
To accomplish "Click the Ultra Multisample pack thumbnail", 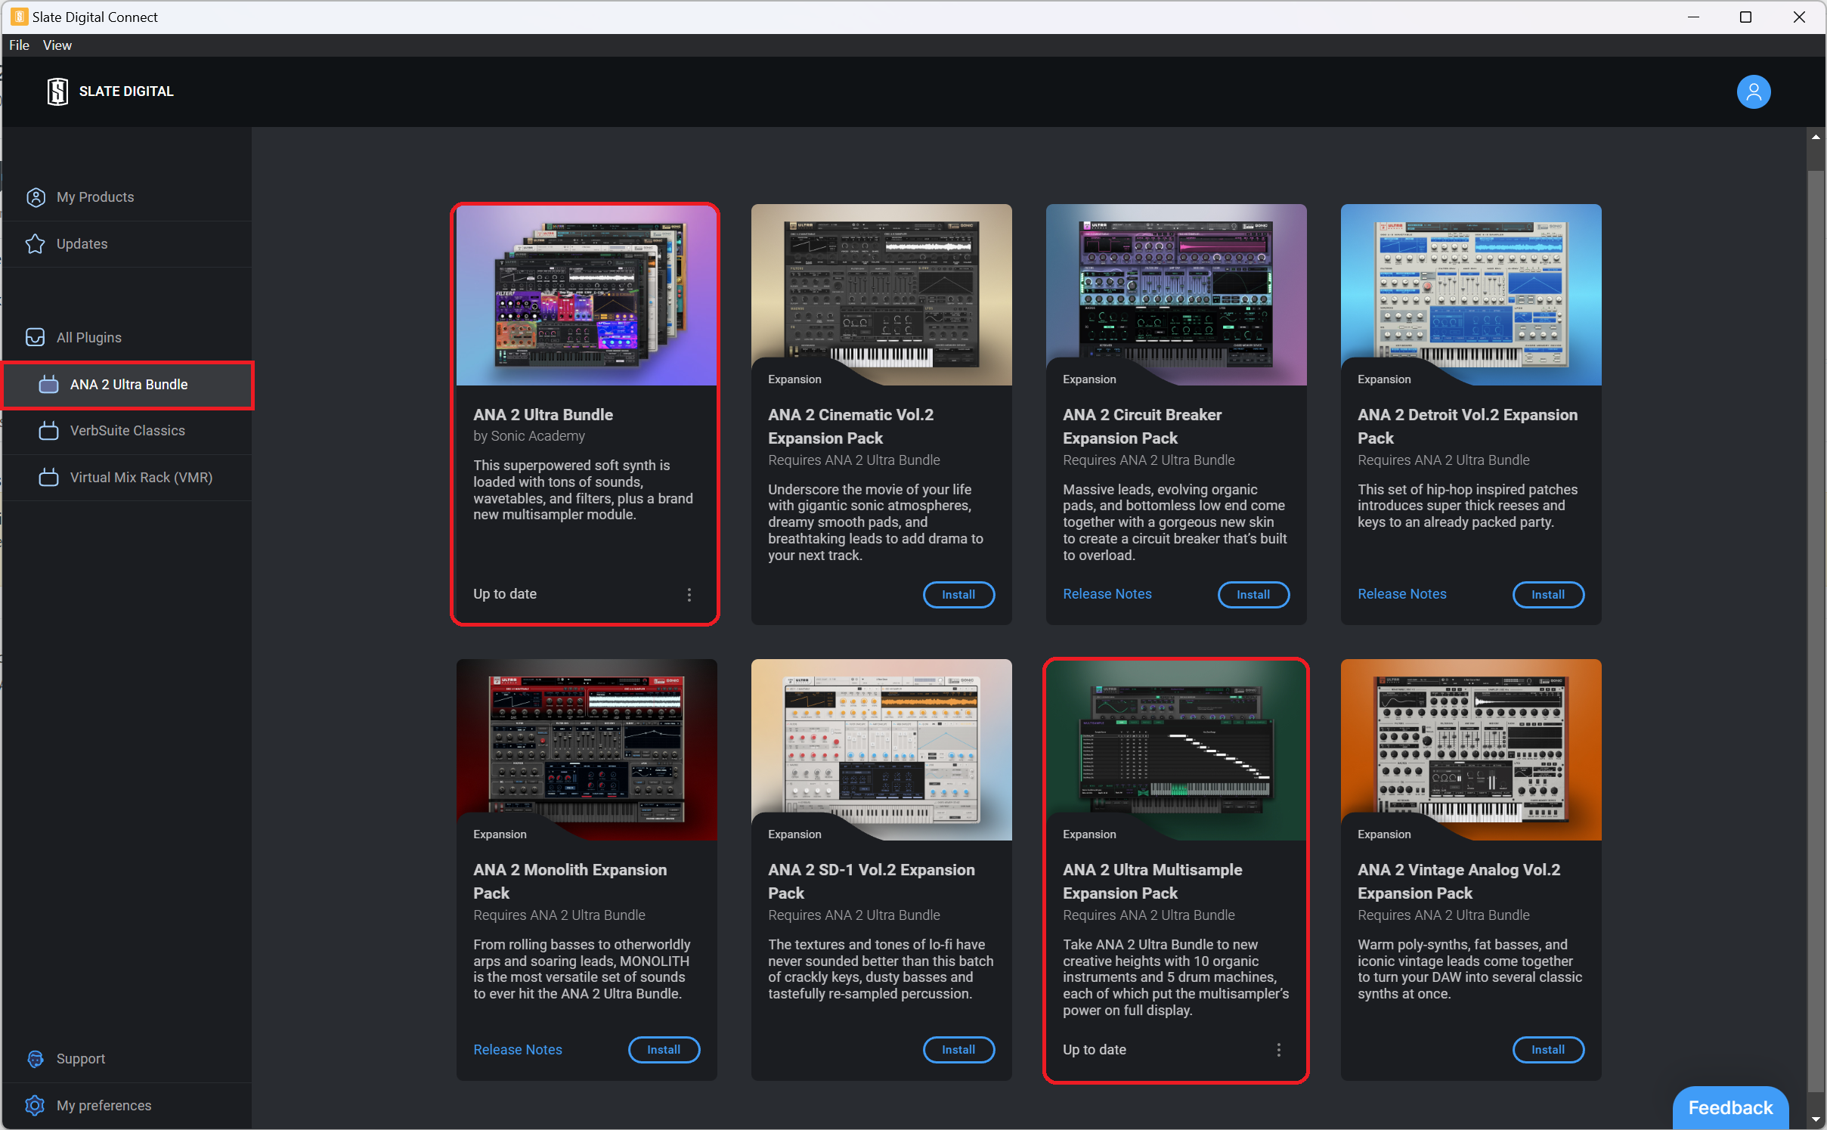I will pyautogui.click(x=1176, y=750).
